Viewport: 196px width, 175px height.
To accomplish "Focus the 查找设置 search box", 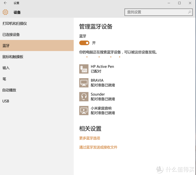I will 158,12.
